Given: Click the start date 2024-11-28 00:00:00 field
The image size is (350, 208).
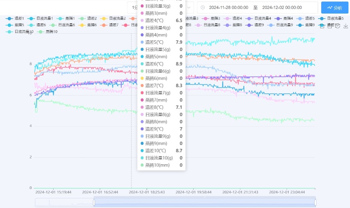Looking at the screenshot, I should point(229,8).
